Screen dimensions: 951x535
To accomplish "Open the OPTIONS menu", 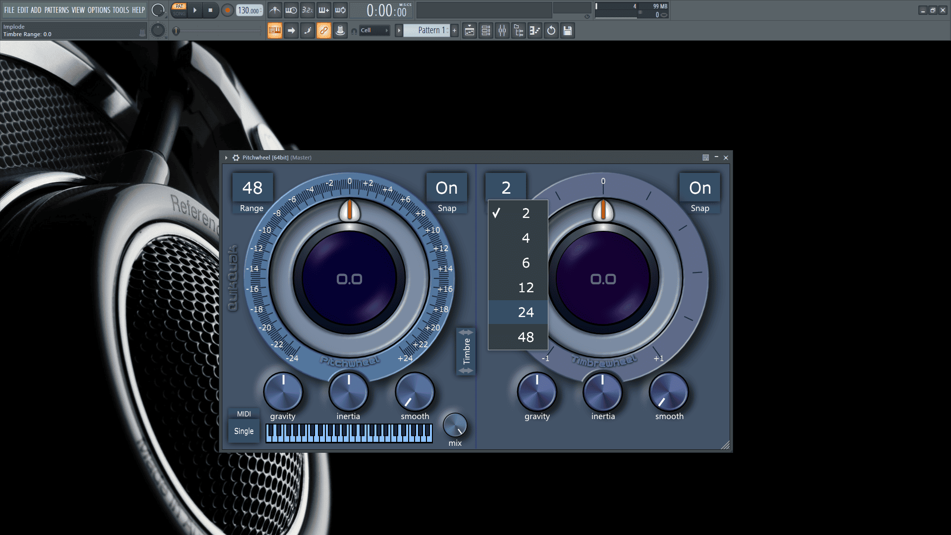I will tap(99, 10).
